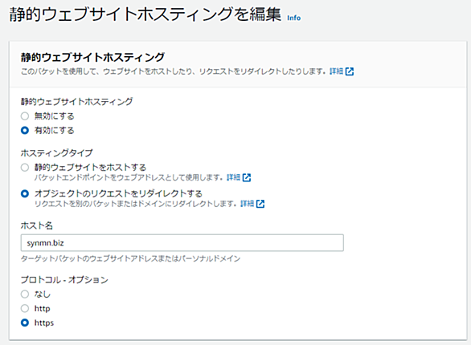This screenshot has height=345, width=471.
Task: Click 詳細 link under bucket endpoint description
Action: [x=233, y=177]
